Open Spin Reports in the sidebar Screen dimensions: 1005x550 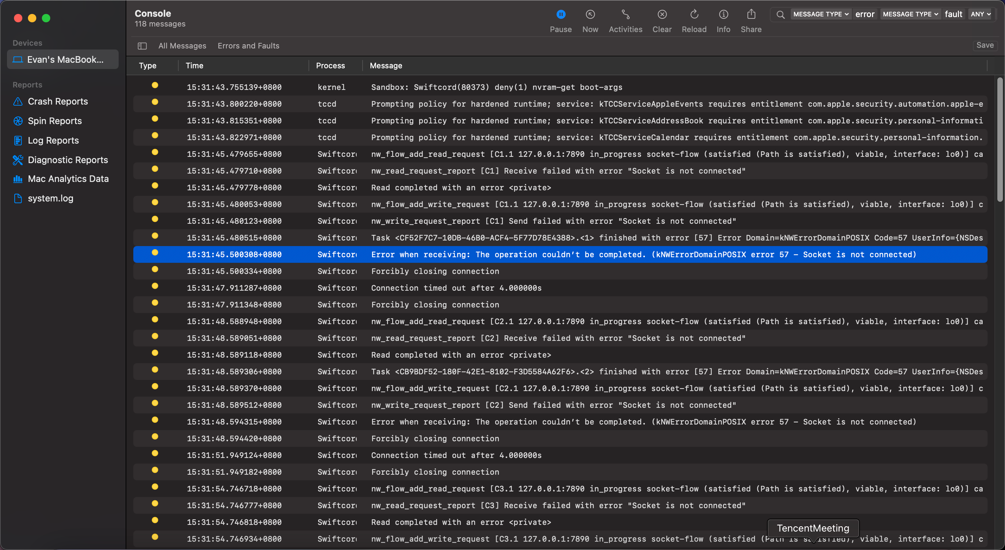point(55,121)
